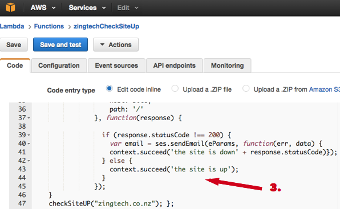Click 'response.statusCode !== 200' condition text

point(168,135)
